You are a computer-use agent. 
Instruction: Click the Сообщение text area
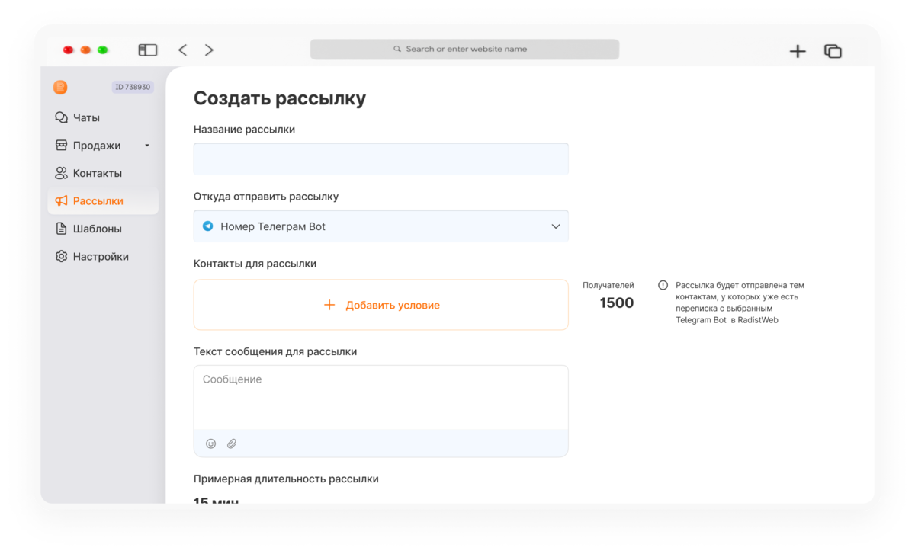[380, 398]
